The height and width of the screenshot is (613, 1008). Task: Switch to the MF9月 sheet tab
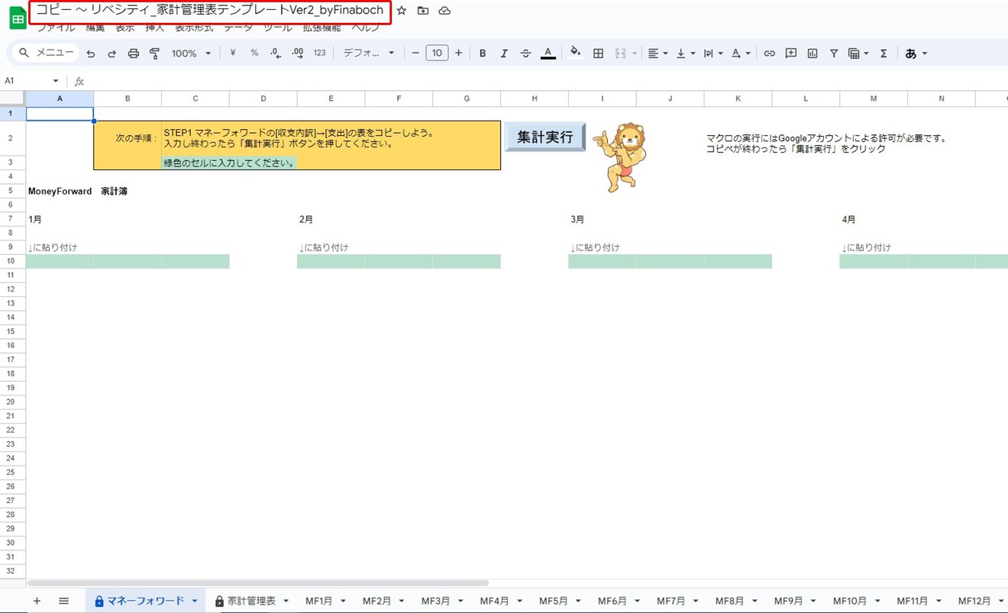[789, 601]
